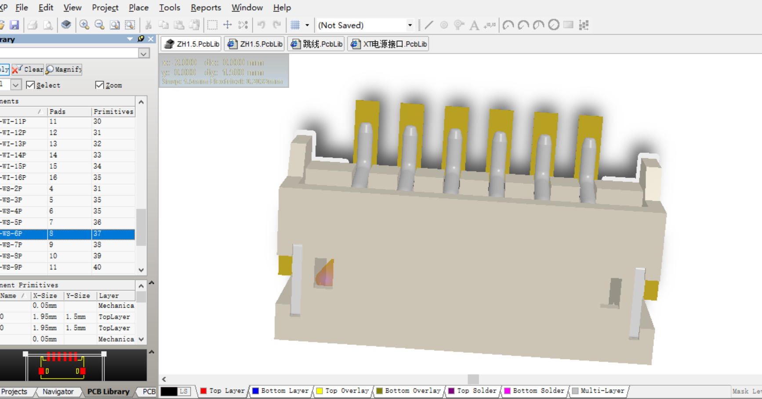Open the Place menu
The image size is (762, 399).
[138, 7]
